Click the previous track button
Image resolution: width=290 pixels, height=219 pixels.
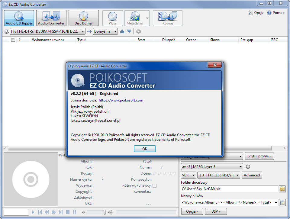point(40,212)
